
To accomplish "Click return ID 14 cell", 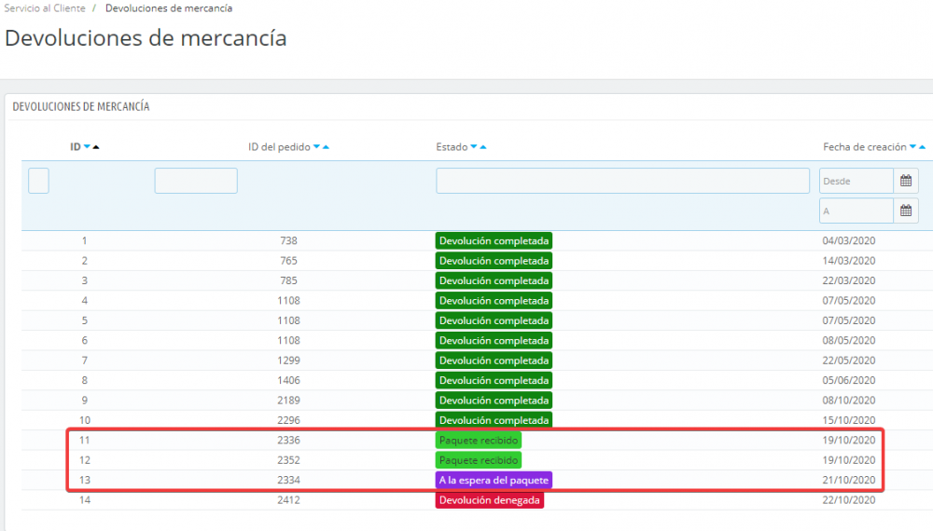I will [x=85, y=500].
